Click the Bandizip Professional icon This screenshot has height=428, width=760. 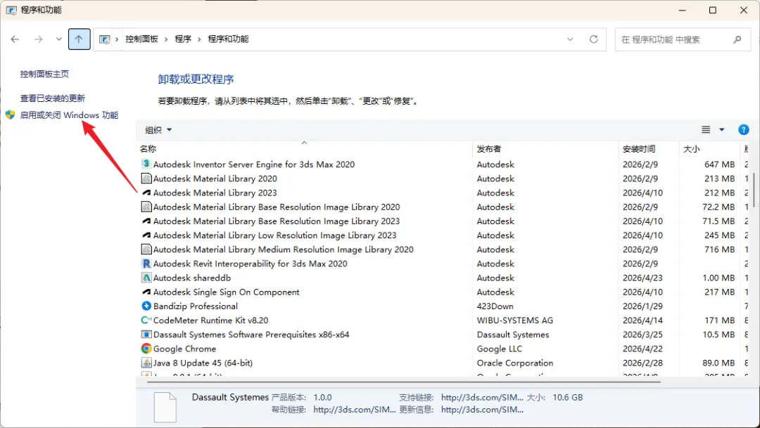pos(146,306)
